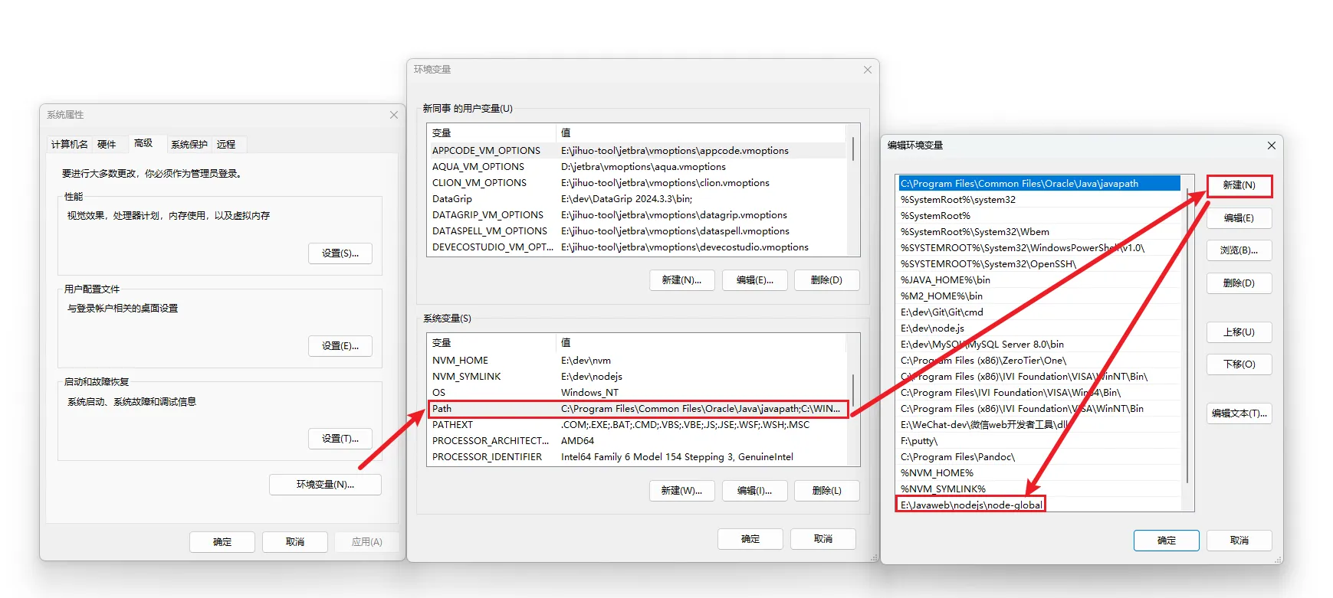The image size is (1333, 598).
Task: Select PROCESSOR_ARCHITECT... row
Action: (x=636, y=441)
